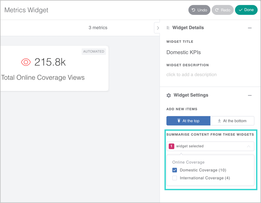This screenshot has width=261, height=203.
Task: Click the Redo button
Action: tap(222, 10)
